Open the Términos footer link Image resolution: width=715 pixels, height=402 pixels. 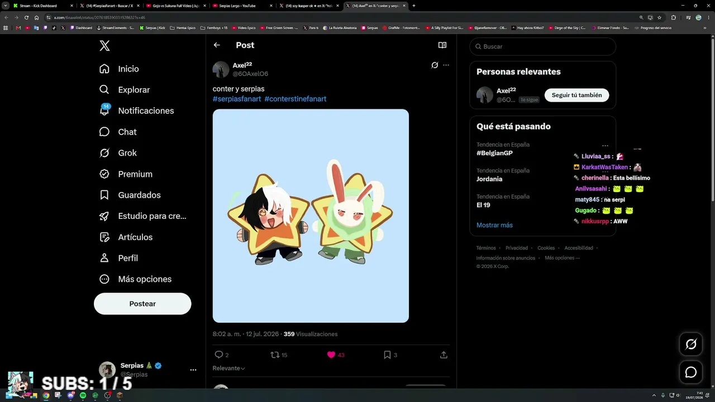point(486,248)
